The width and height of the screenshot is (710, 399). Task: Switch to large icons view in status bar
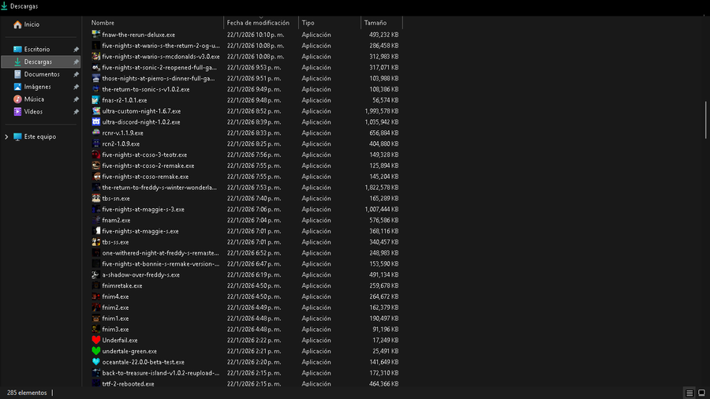point(701,393)
